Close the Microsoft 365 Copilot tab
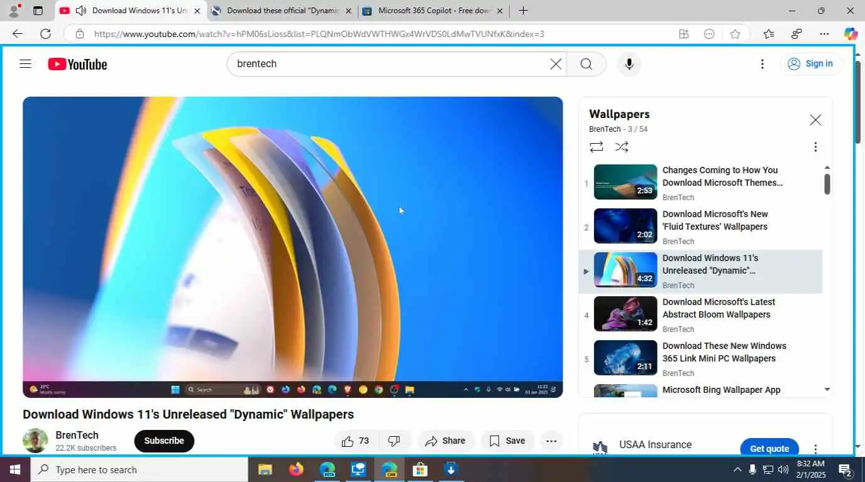The width and height of the screenshot is (865, 482). [500, 11]
